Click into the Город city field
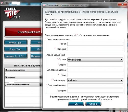 [95, 75]
